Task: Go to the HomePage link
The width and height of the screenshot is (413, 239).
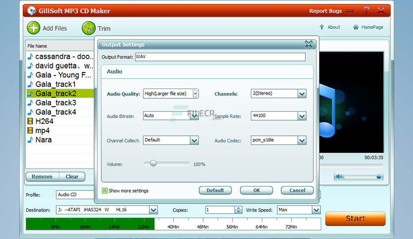Action: tap(368, 27)
